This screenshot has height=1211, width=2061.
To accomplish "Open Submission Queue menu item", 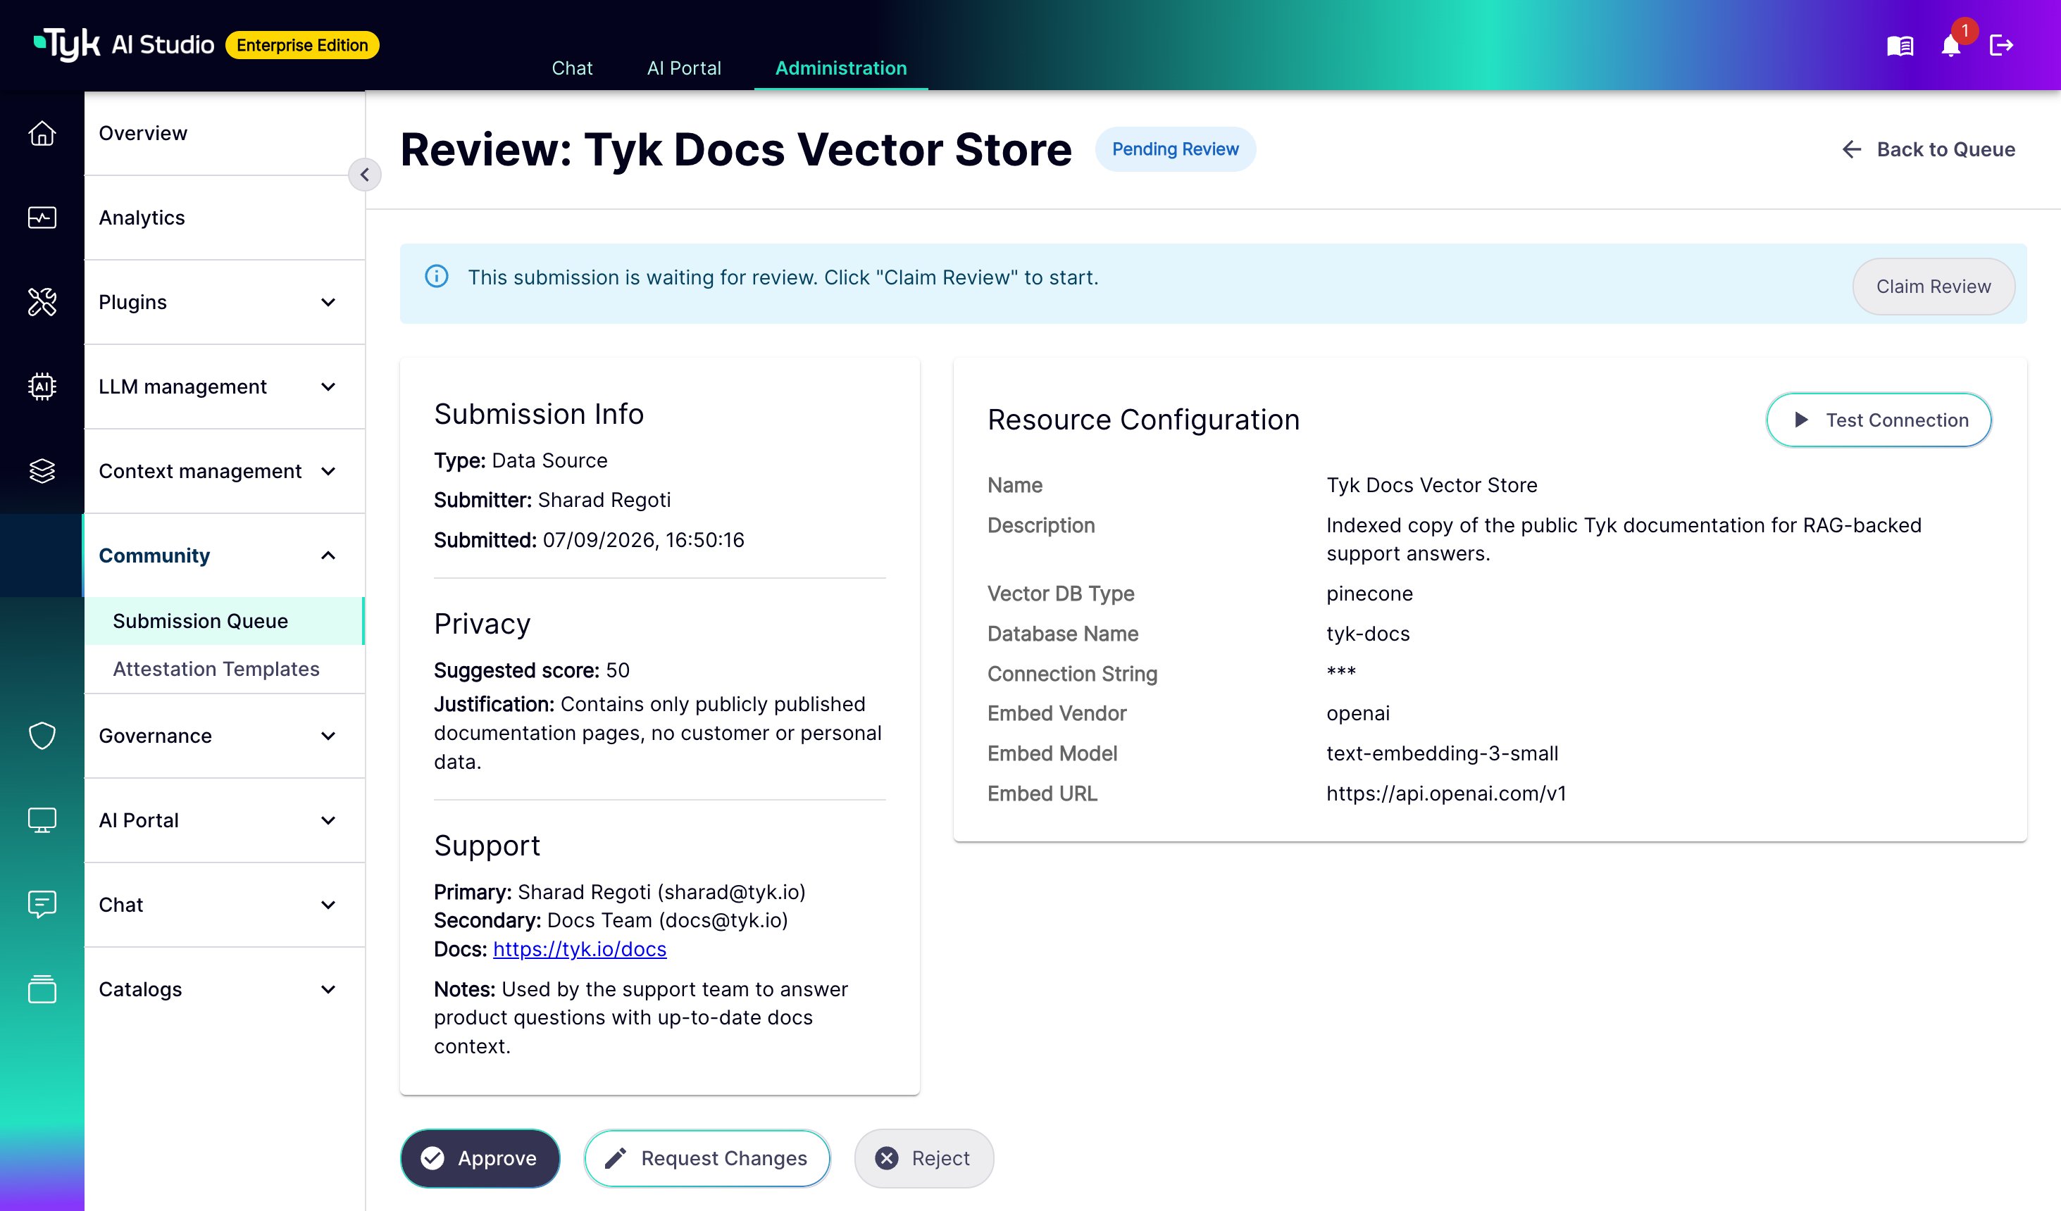I will [x=225, y=620].
